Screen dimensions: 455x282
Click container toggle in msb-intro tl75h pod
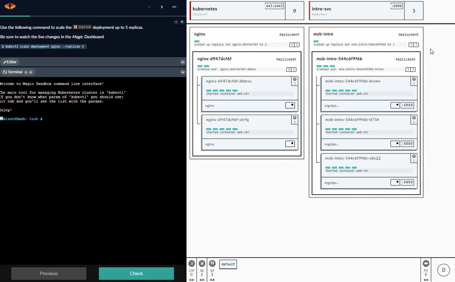[x=395, y=144]
